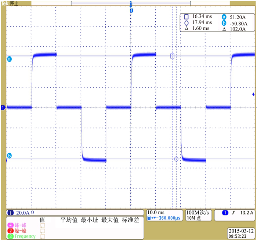Click the 标准差 column header
Viewport: 257px width, 241px height.
(x=130, y=220)
